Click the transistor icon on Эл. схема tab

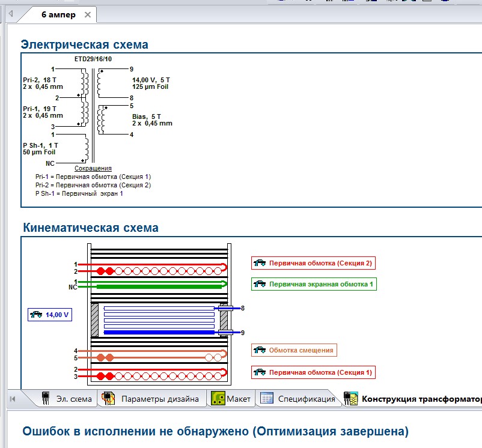click(x=45, y=398)
